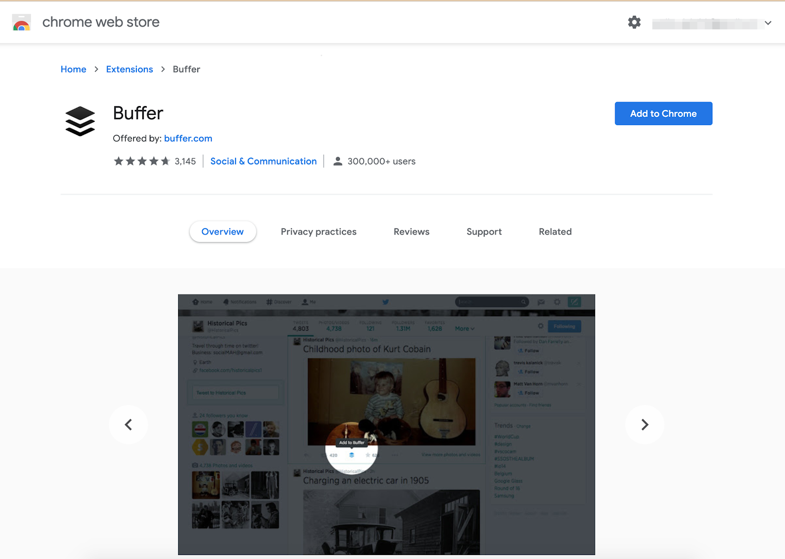The width and height of the screenshot is (785, 559).
Task: Click the Buffer extension preview screenshot
Action: pos(387,425)
